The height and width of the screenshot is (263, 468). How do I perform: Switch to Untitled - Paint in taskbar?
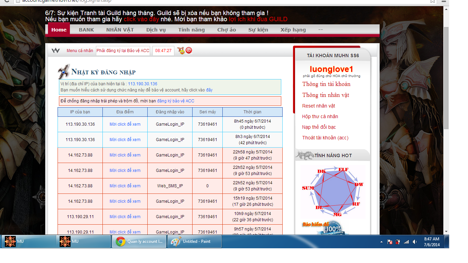195,241
